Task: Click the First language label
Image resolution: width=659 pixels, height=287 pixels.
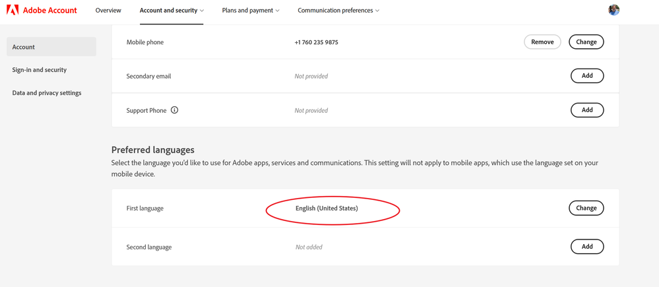Action: [145, 208]
